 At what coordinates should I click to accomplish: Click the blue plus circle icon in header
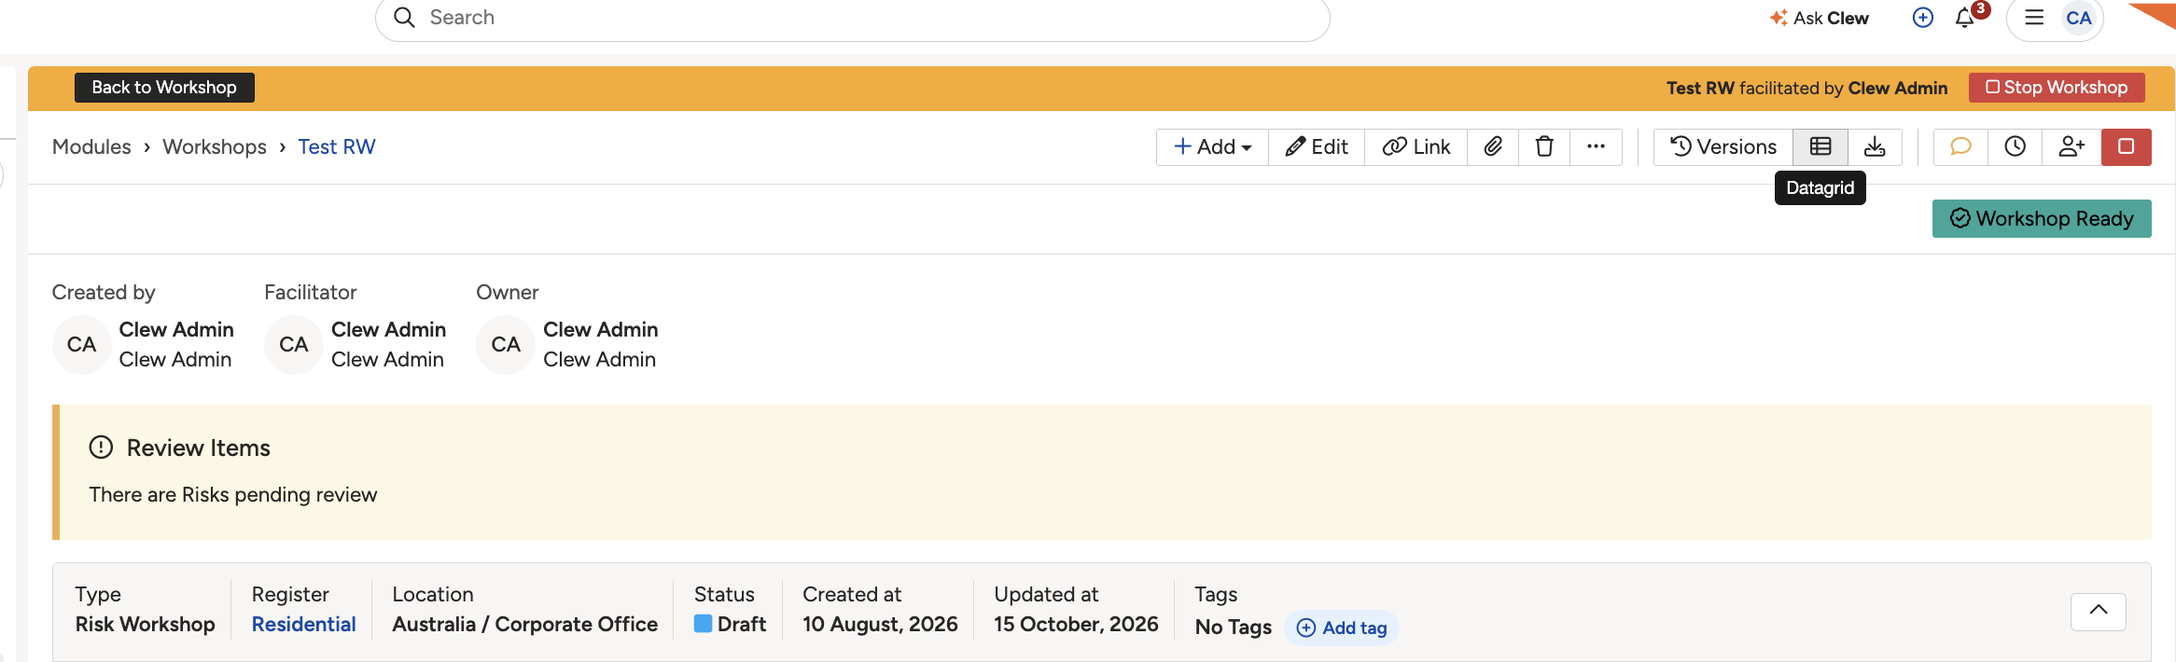pyautogui.click(x=1923, y=18)
